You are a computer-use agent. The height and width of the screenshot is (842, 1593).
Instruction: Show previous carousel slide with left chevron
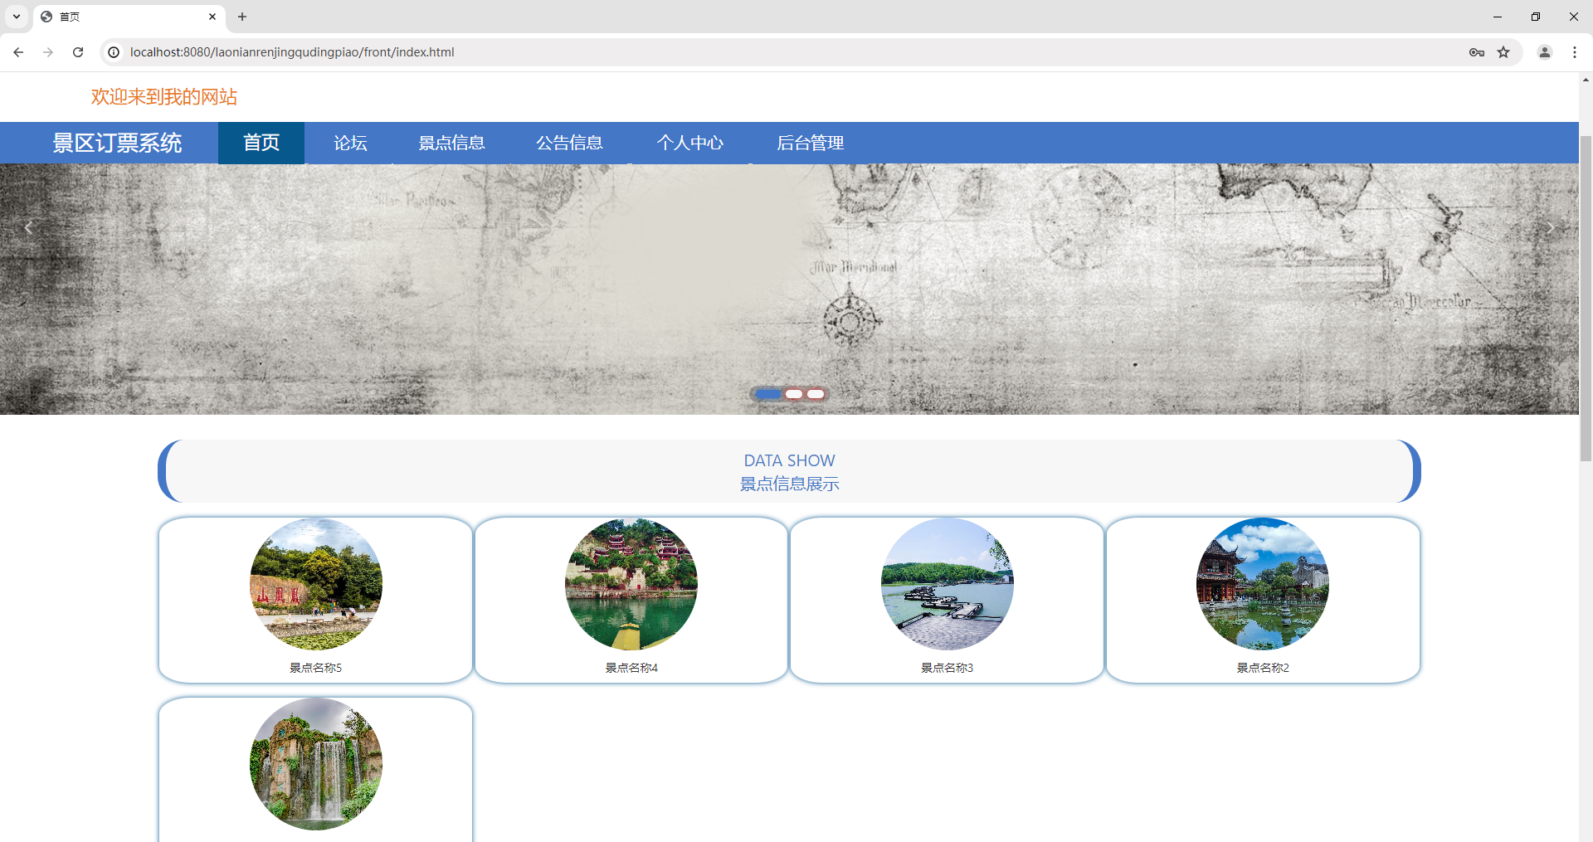(28, 227)
